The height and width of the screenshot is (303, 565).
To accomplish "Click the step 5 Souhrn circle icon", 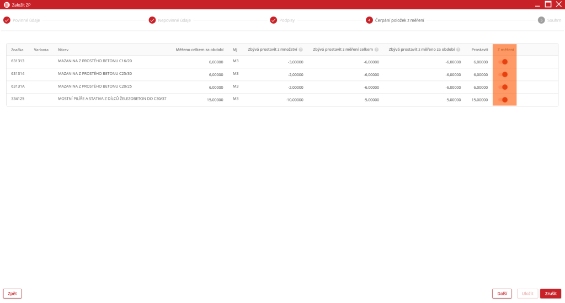I will 541,20.
